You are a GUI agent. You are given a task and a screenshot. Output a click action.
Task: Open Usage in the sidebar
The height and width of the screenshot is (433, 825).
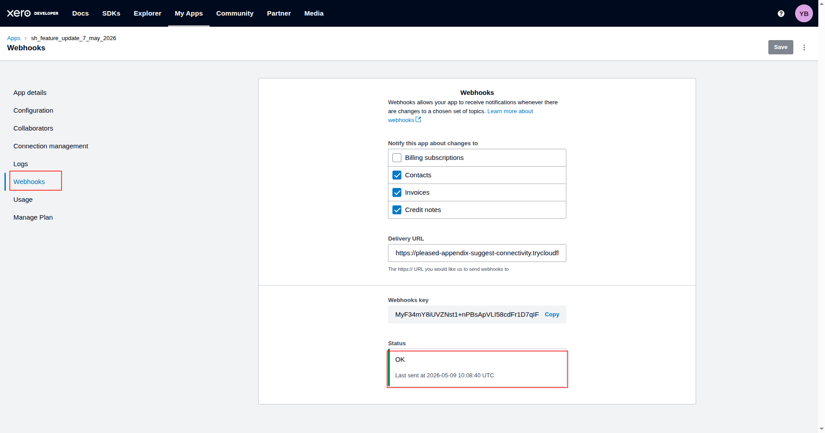[x=23, y=200]
